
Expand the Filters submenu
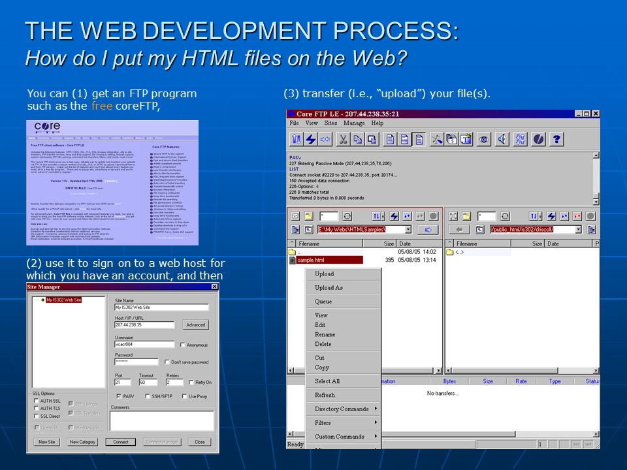[x=344, y=422]
